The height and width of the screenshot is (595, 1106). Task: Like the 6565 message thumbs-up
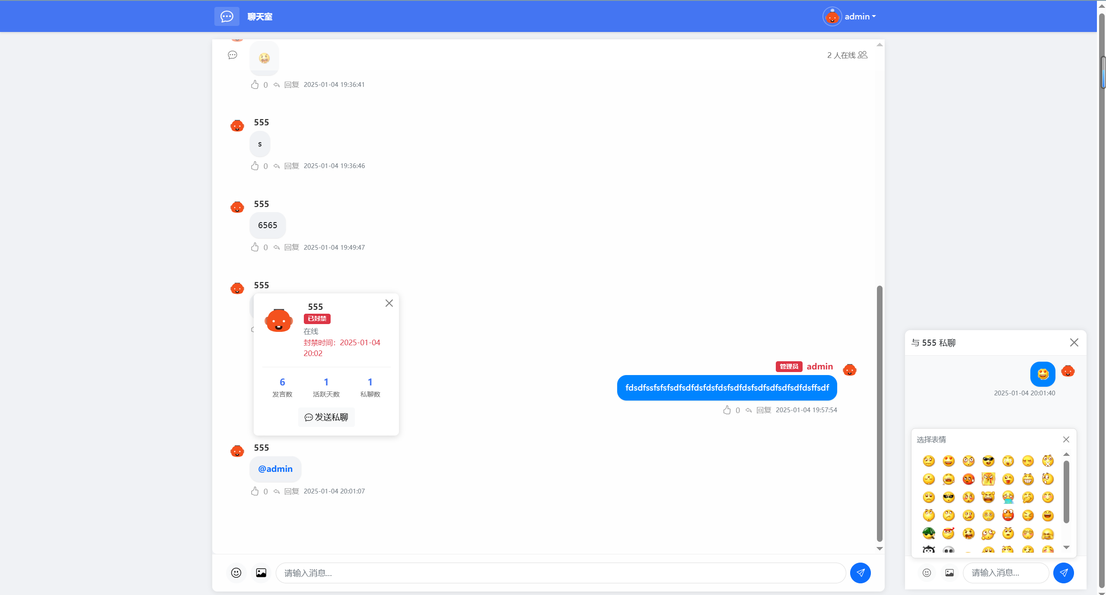coord(255,247)
